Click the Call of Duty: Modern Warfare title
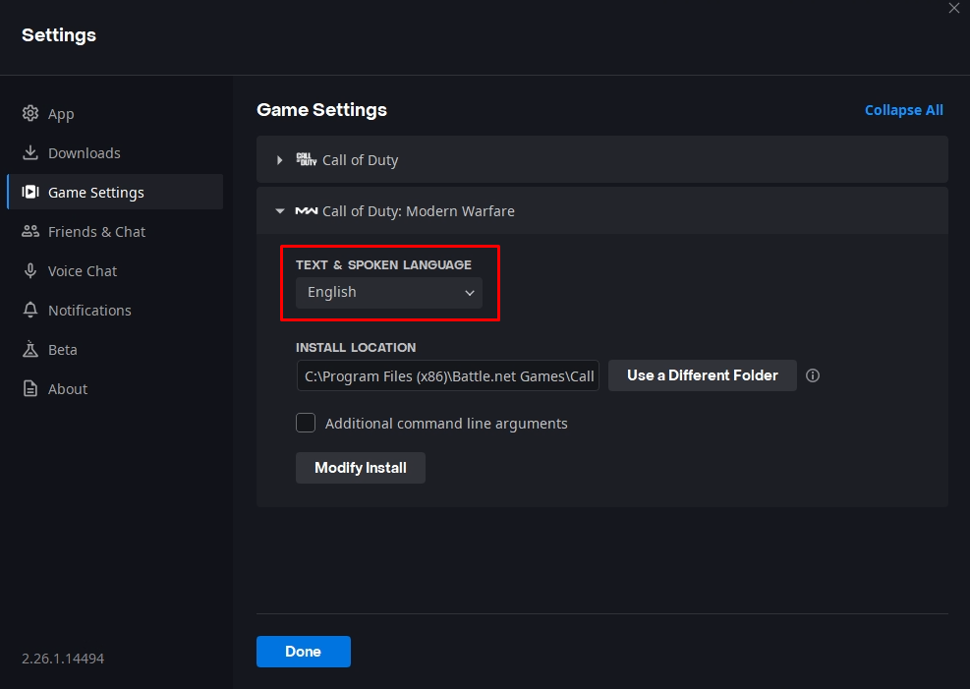The image size is (970, 689). [x=419, y=211]
